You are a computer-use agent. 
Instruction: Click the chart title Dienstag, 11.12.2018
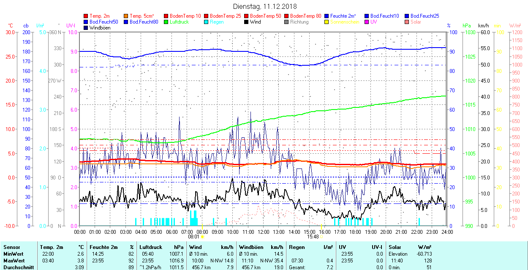click(265, 6)
